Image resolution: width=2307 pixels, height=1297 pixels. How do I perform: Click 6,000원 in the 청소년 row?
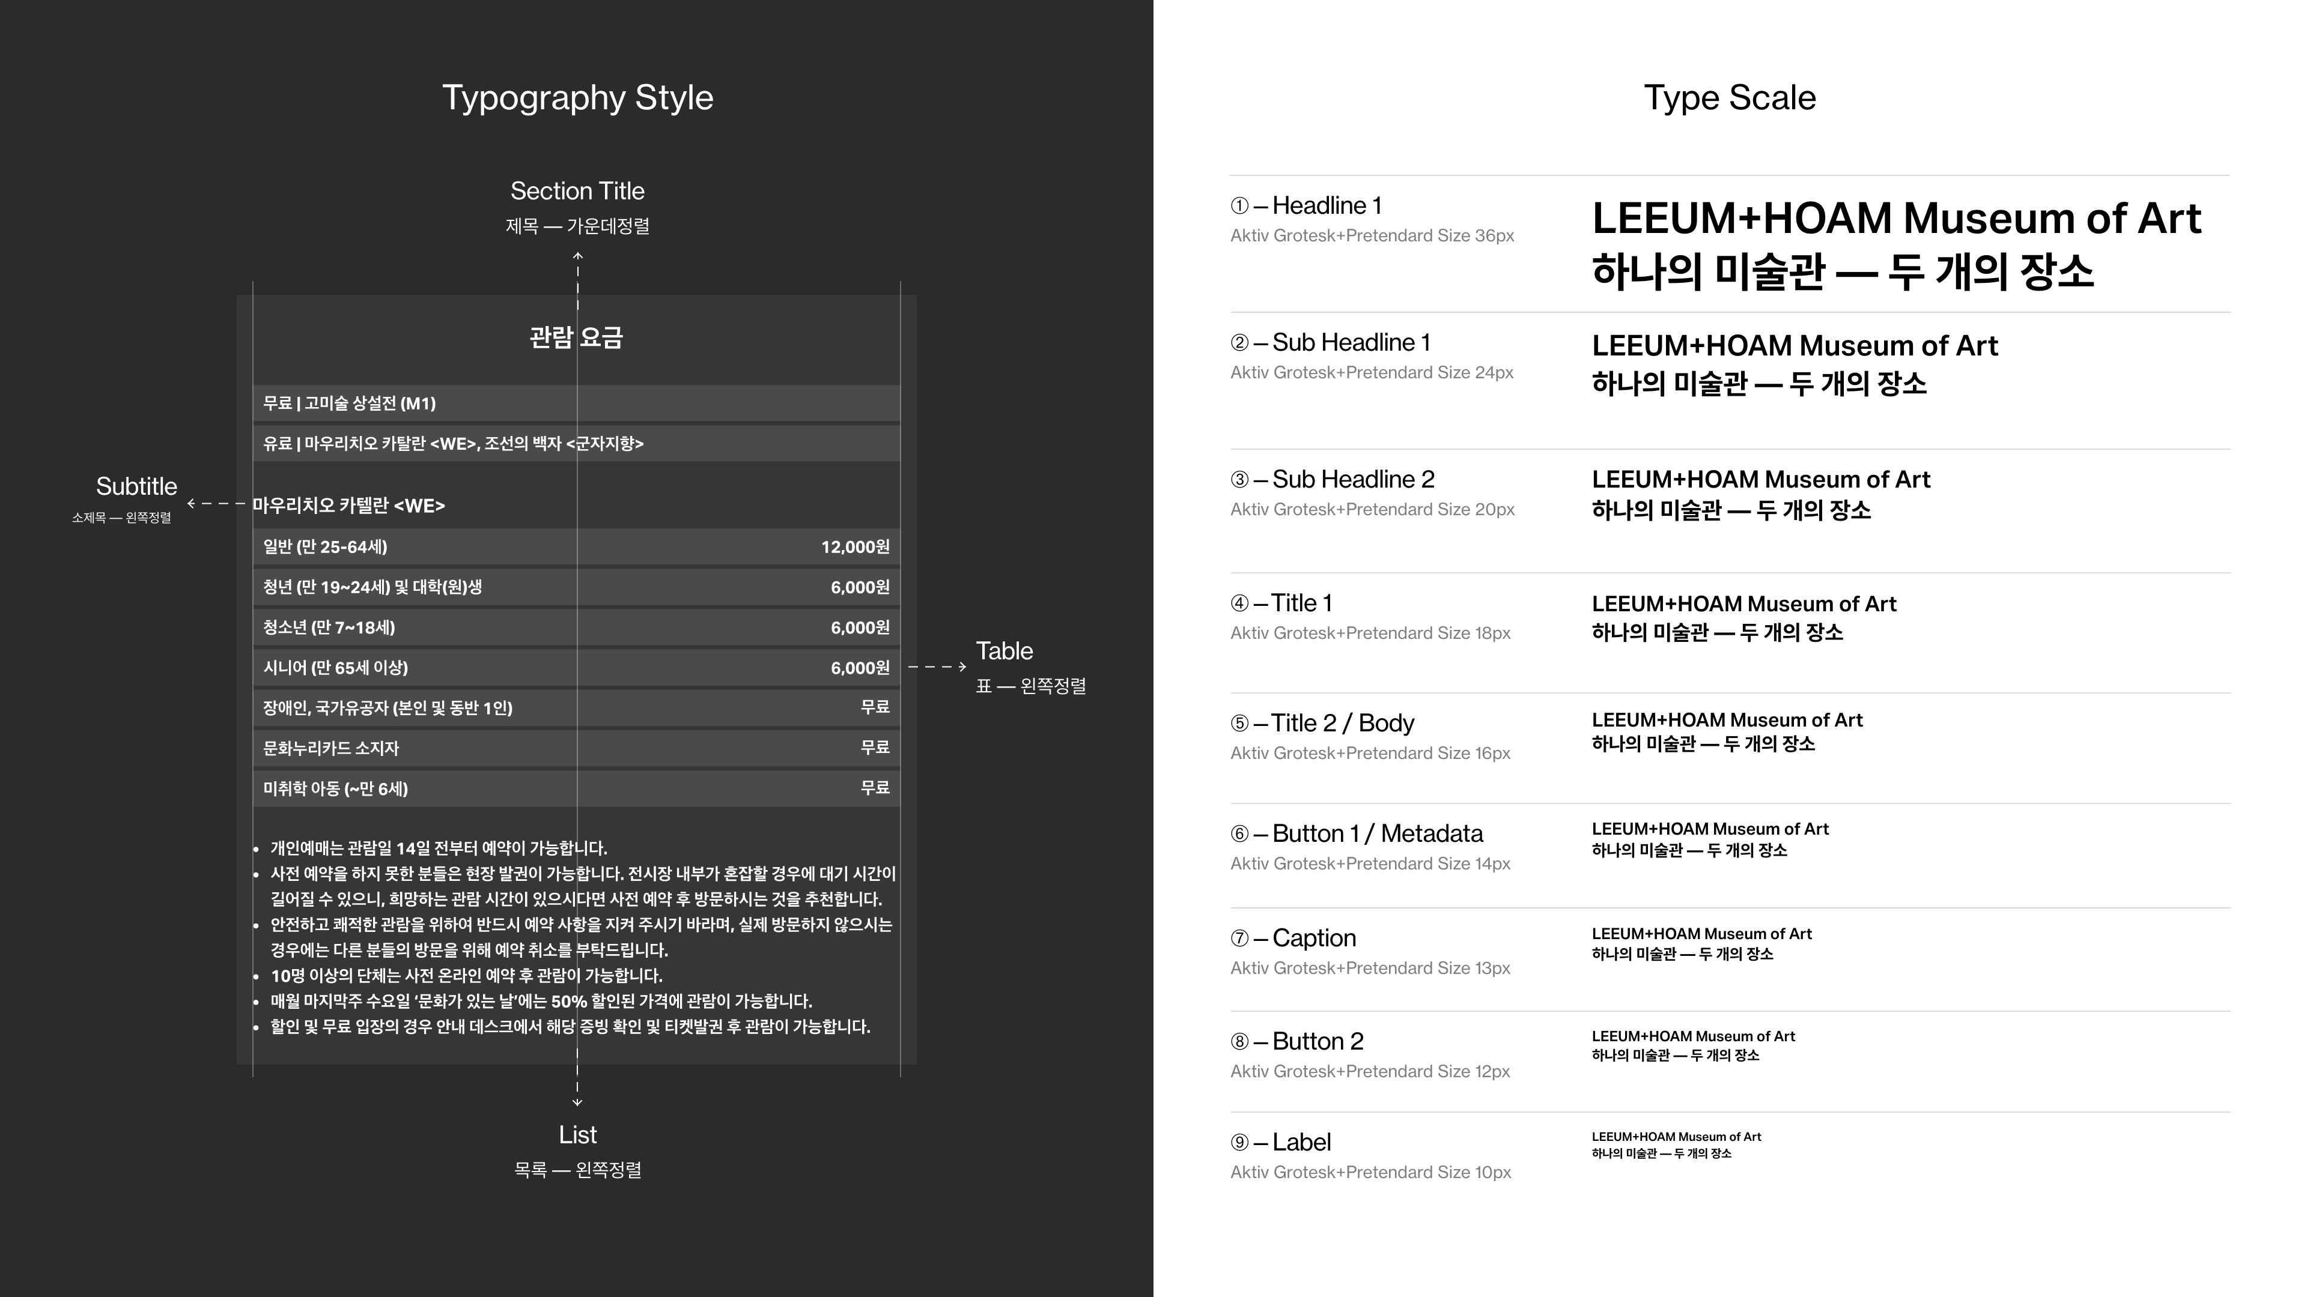[860, 627]
